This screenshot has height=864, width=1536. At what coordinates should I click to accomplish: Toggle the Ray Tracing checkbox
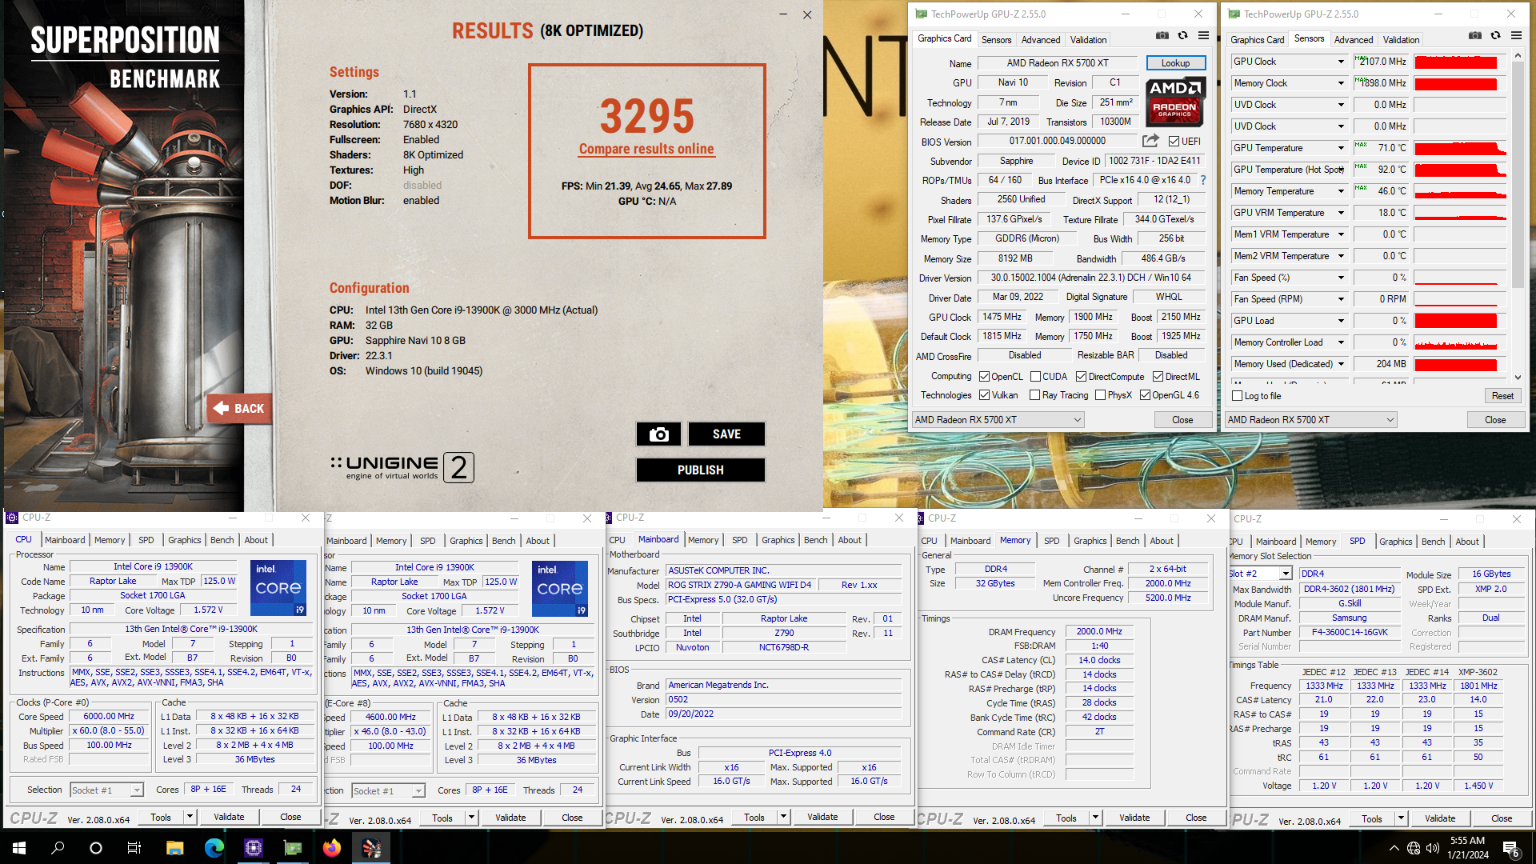tap(1035, 395)
